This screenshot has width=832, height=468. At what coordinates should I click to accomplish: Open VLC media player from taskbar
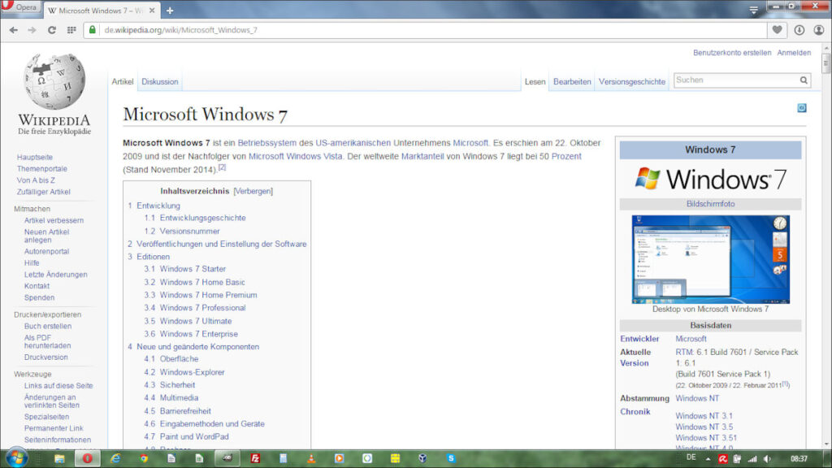coord(311,458)
